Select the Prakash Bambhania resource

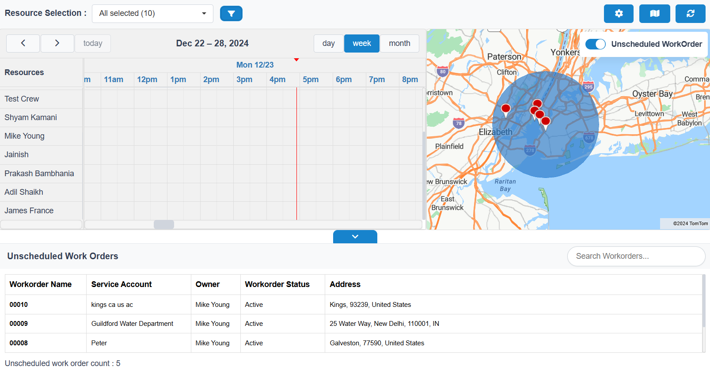coord(41,174)
